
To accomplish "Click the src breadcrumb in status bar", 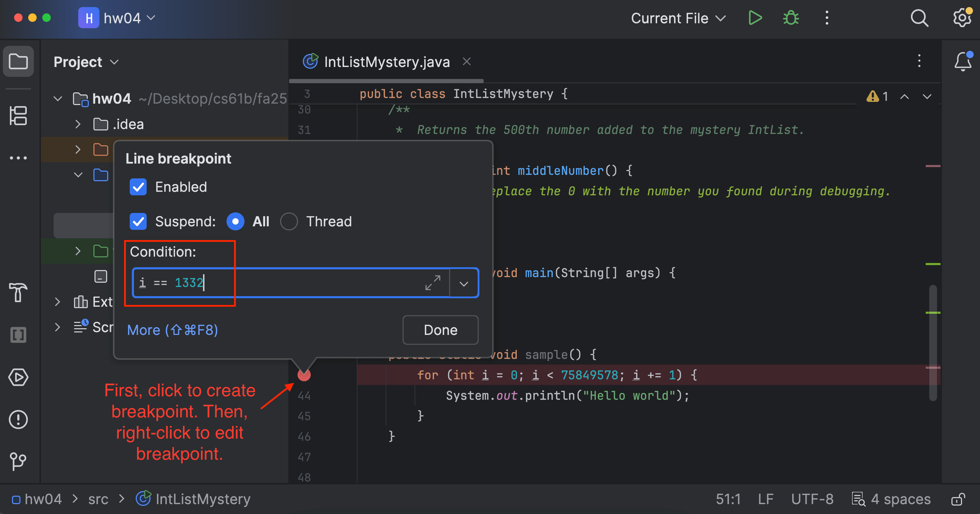I will [x=98, y=499].
